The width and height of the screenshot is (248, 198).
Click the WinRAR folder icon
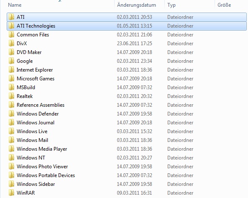tap(11, 193)
